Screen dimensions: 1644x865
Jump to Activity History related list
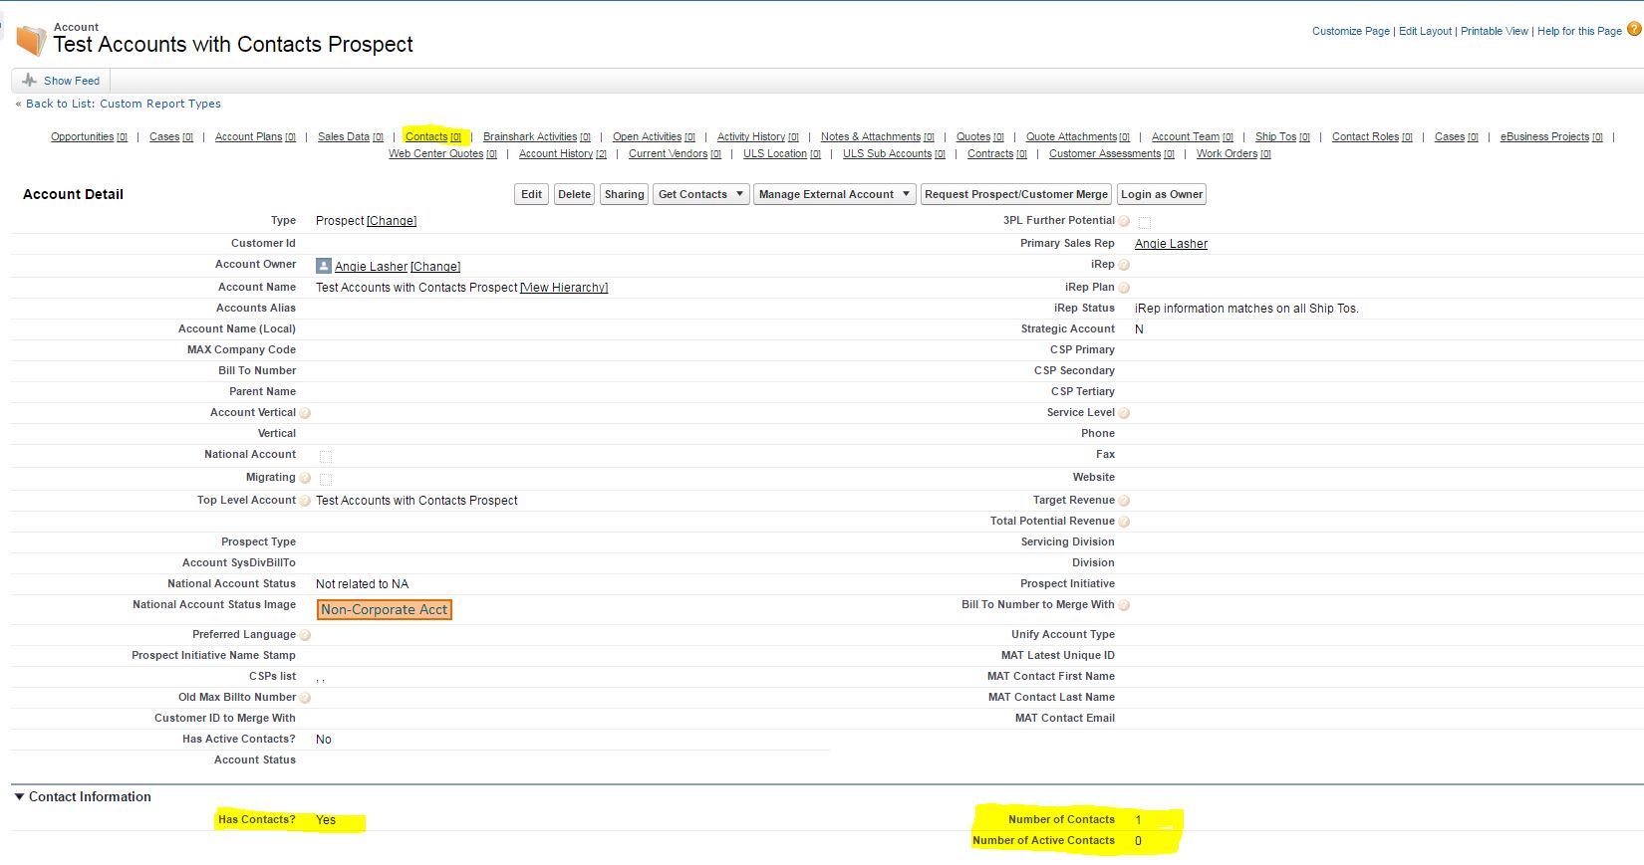pyautogui.click(x=758, y=137)
